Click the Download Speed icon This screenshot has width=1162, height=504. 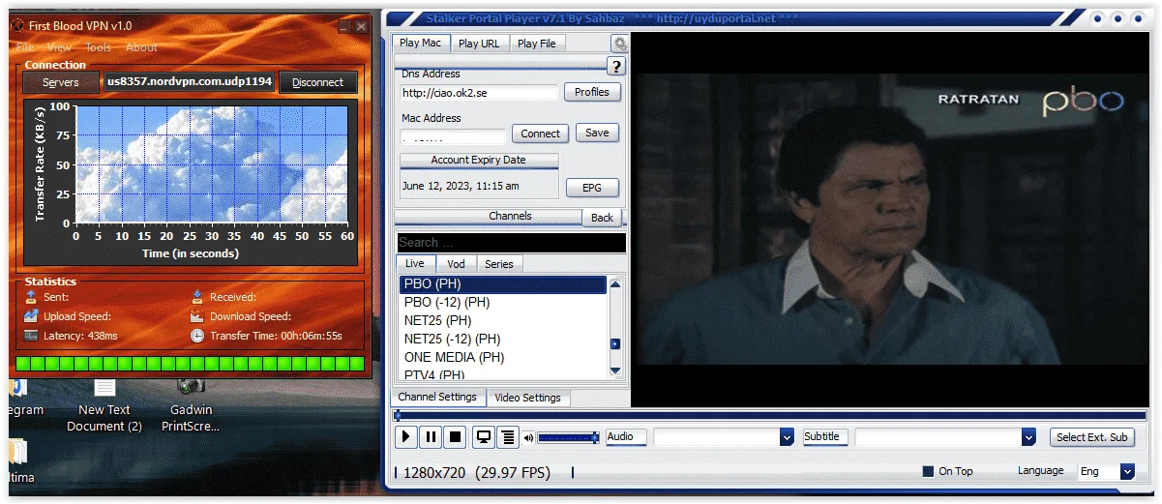point(197,316)
